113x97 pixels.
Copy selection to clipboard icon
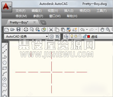pyautogui.click(x=57, y=30)
